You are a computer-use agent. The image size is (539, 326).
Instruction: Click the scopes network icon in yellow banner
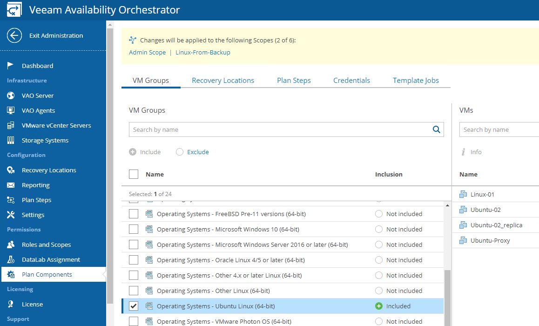[133, 40]
